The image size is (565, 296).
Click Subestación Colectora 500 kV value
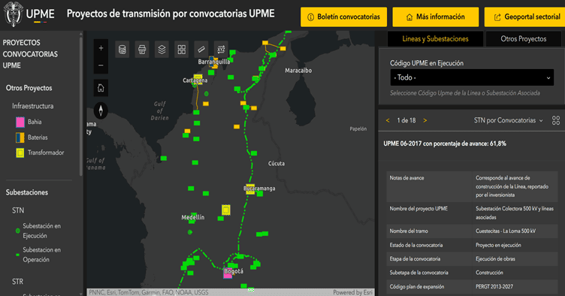[x=515, y=213]
